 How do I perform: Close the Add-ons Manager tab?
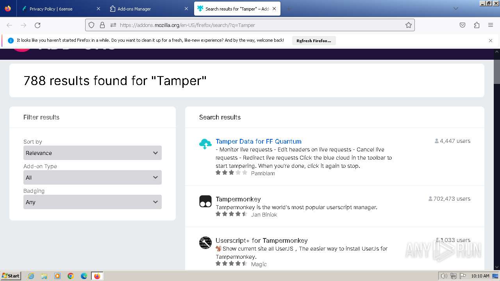[x=186, y=9]
